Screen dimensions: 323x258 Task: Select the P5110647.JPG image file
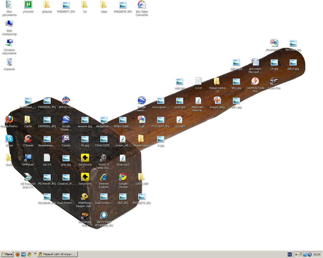pos(160,122)
